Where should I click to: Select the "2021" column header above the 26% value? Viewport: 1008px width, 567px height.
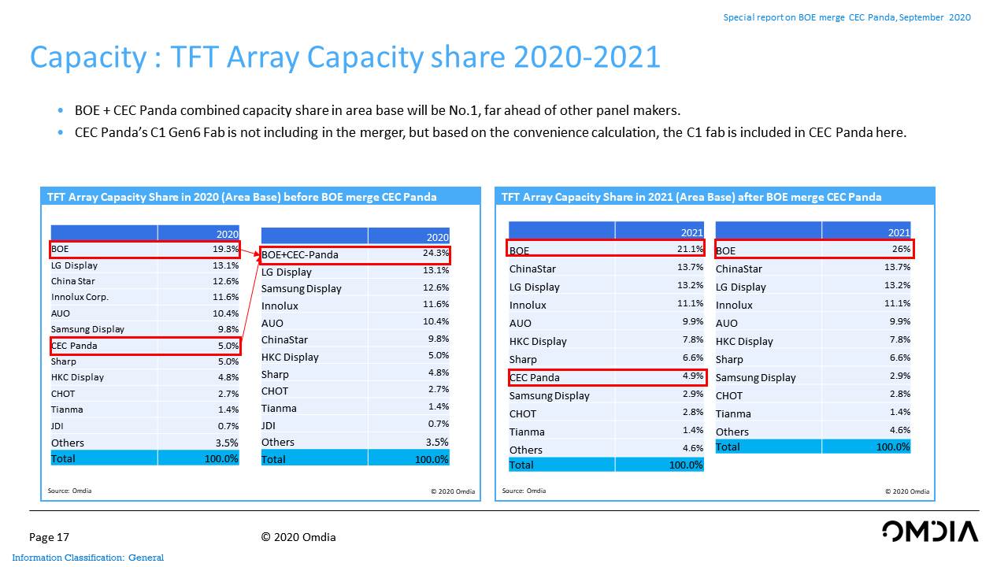[899, 232]
